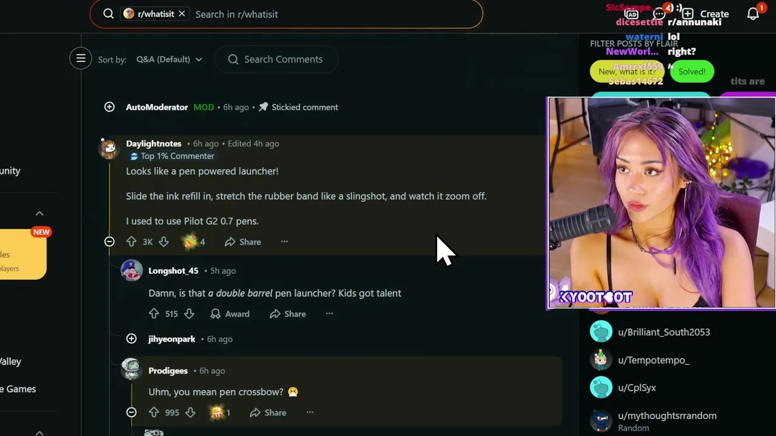
Task: Give Award to Longshot_45 comment
Action: pyautogui.click(x=230, y=314)
